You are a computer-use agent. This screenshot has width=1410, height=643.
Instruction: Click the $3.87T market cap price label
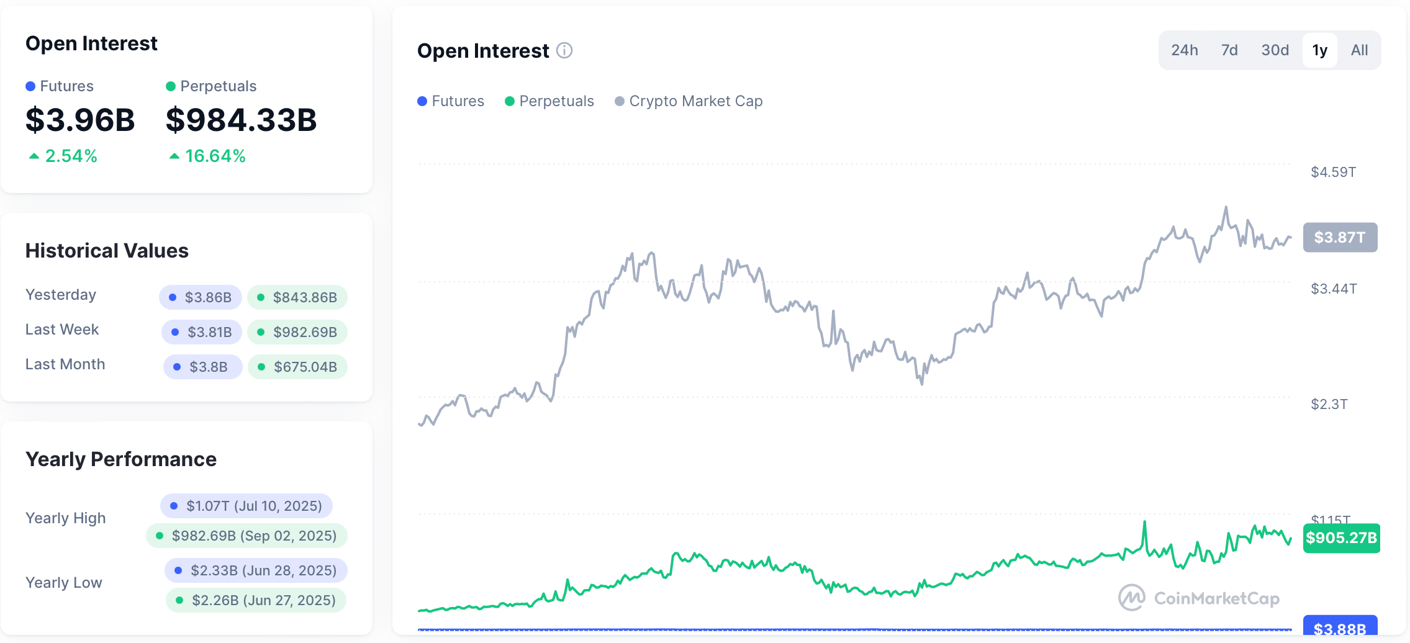point(1340,237)
